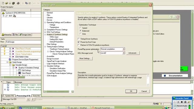This screenshot has width=194, height=109.
Task: Click the Cyclone II device warning icon
Action: pos(3,13)
